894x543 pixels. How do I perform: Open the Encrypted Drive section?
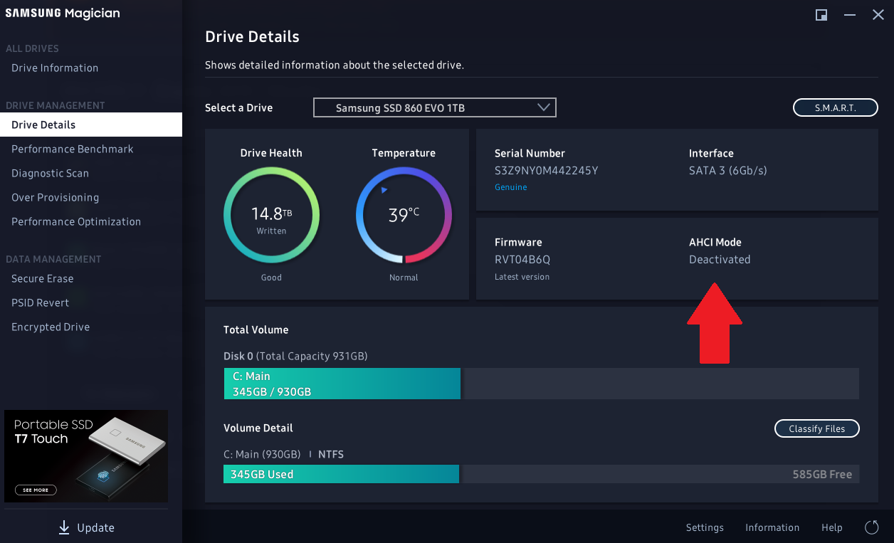[x=51, y=327]
